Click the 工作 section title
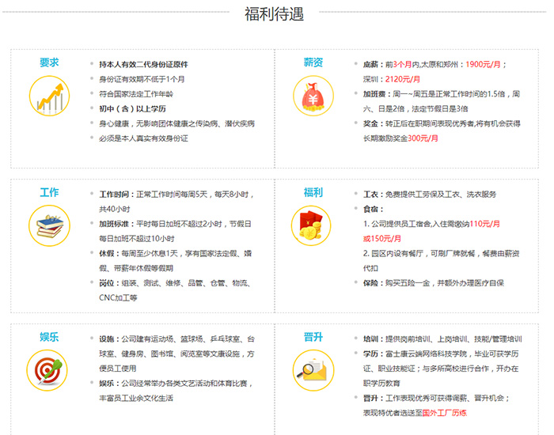554x435 pixels. pyautogui.click(x=49, y=192)
